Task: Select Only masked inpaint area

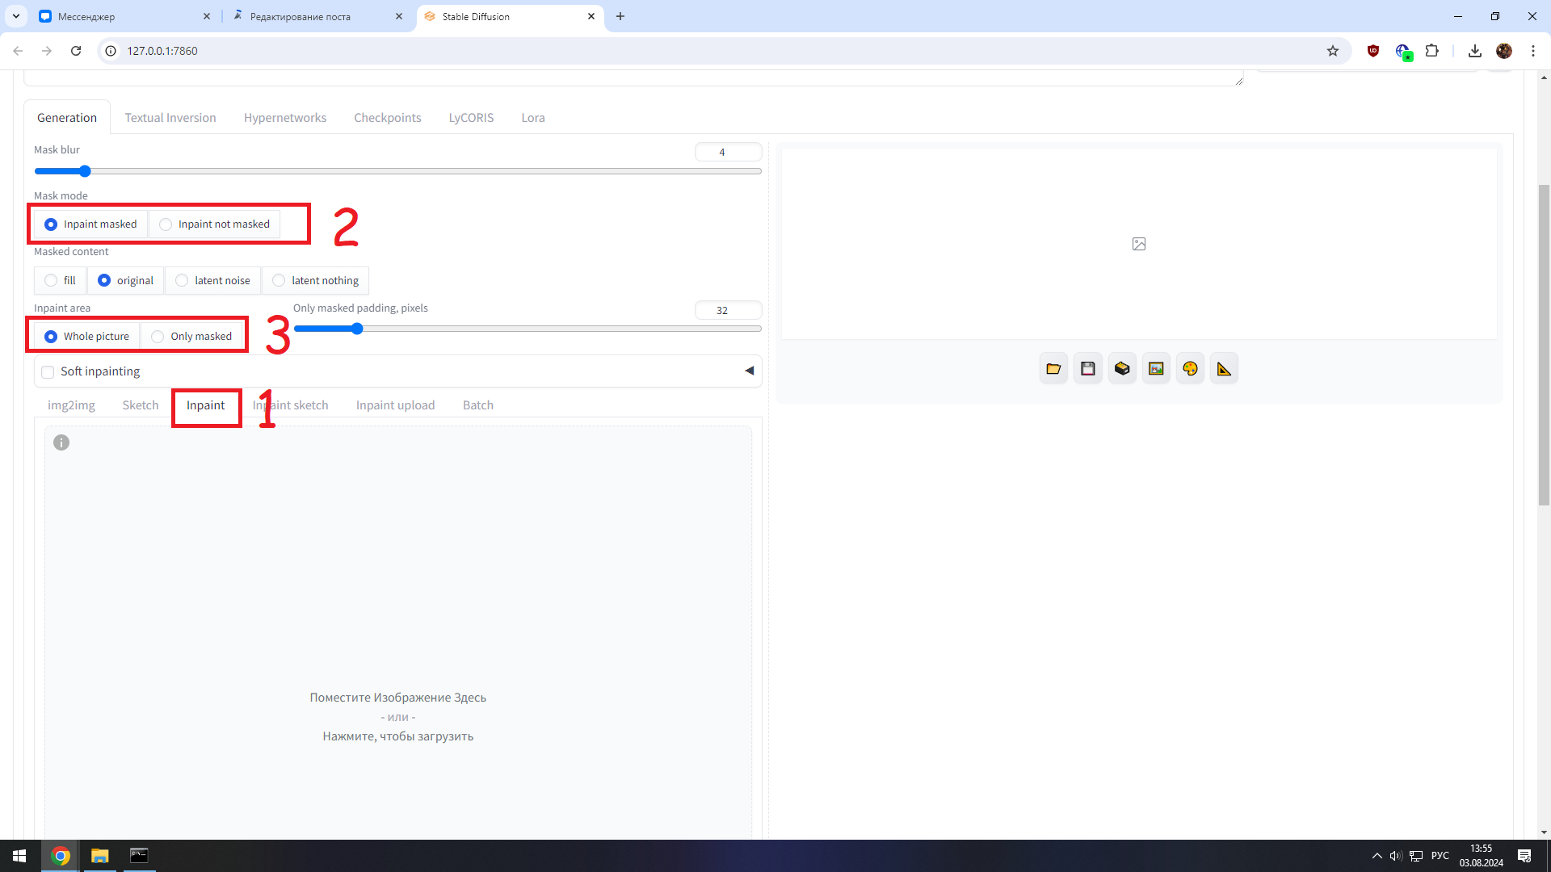Action: (x=158, y=337)
